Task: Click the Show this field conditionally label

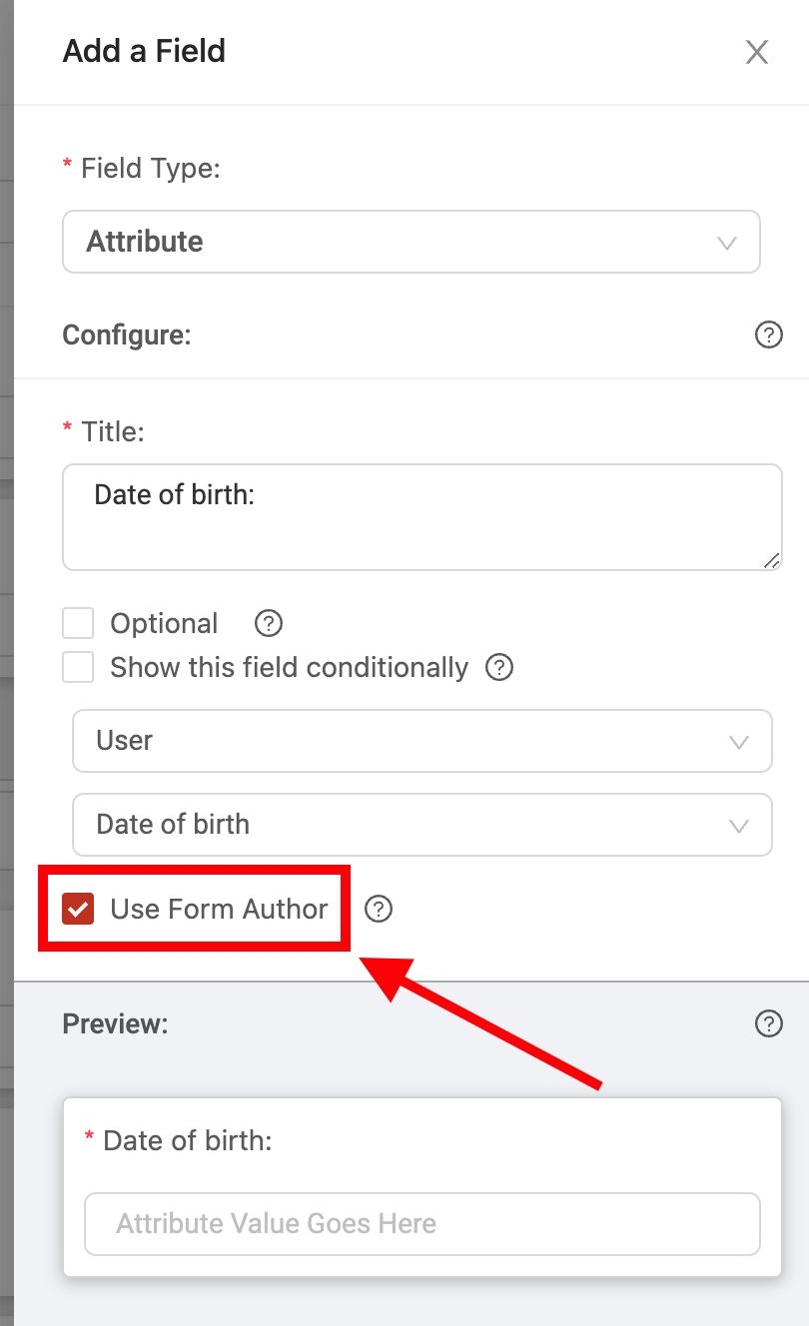Action: click(290, 667)
